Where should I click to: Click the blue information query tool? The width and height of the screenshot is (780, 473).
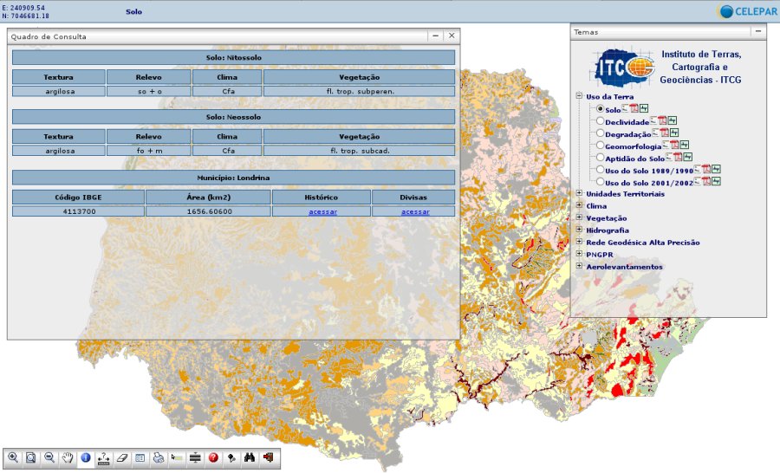click(86, 457)
